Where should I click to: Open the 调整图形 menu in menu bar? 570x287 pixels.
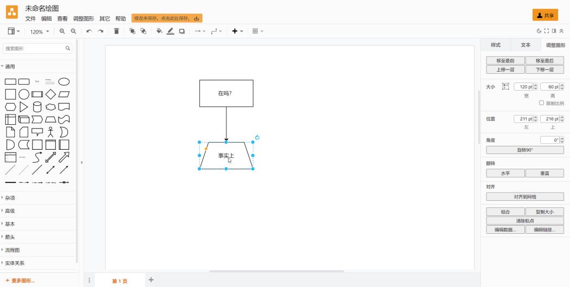(x=84, y=18)
